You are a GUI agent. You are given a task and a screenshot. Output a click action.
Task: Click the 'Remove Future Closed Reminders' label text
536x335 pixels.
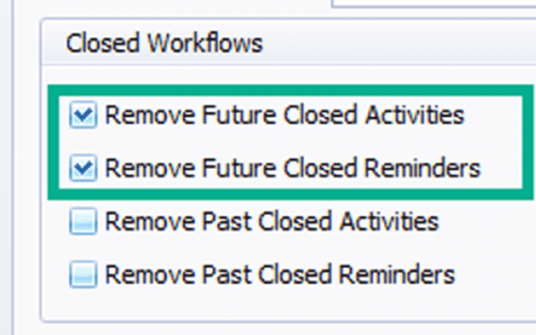pyautogui.click(x=292, y=168)
